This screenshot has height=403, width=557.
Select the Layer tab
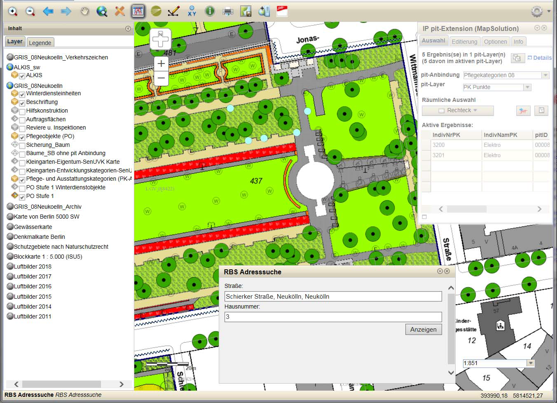tap(15, 41)
